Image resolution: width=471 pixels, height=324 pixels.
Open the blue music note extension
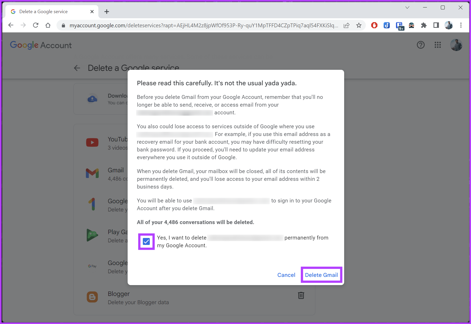click(387, 25)
